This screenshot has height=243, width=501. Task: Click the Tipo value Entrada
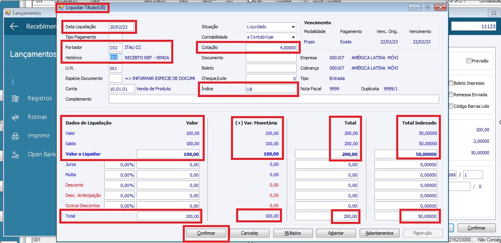tap(337, 78)
